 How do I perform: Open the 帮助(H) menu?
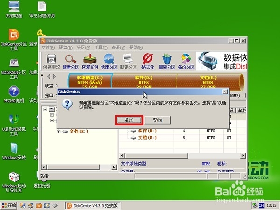136,48
